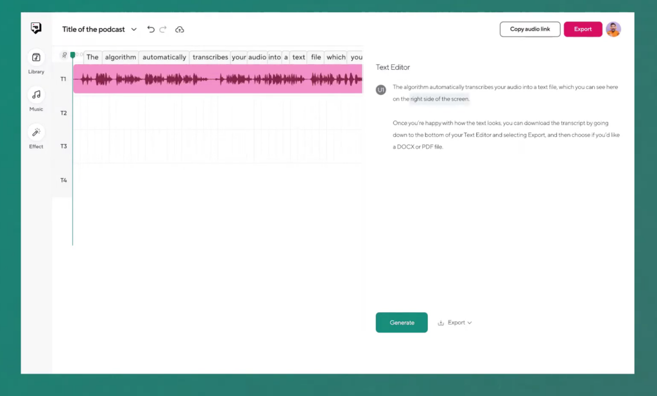Viewport: 657px width, 396px height.
Task: Click the redo arrow icon
Action: point(164,29)
